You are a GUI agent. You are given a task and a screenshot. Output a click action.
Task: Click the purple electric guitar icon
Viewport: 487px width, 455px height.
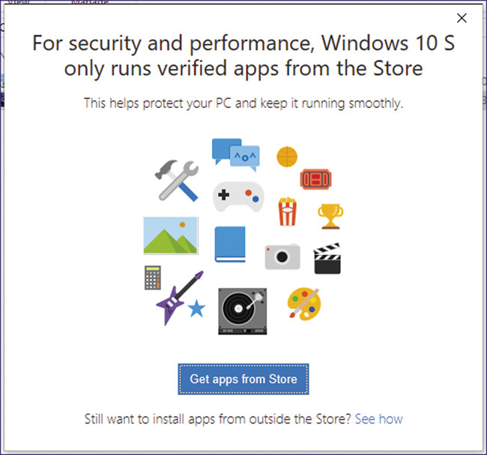[178, 298]
